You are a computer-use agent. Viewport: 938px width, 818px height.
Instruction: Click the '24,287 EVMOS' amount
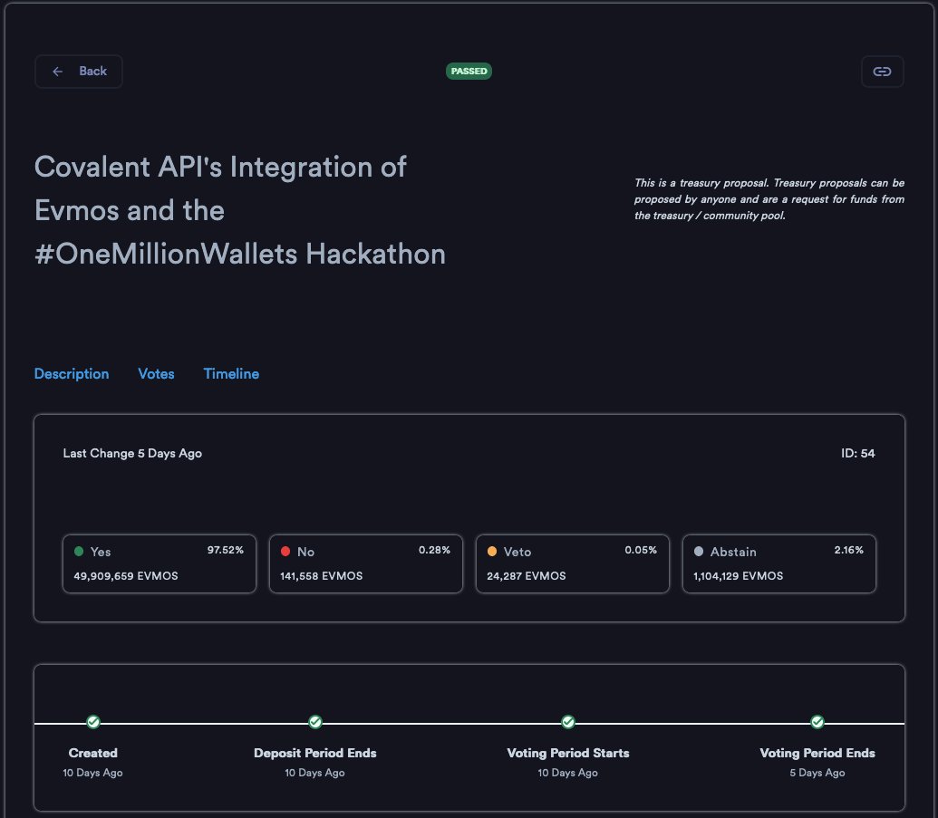tap(527, 576)
